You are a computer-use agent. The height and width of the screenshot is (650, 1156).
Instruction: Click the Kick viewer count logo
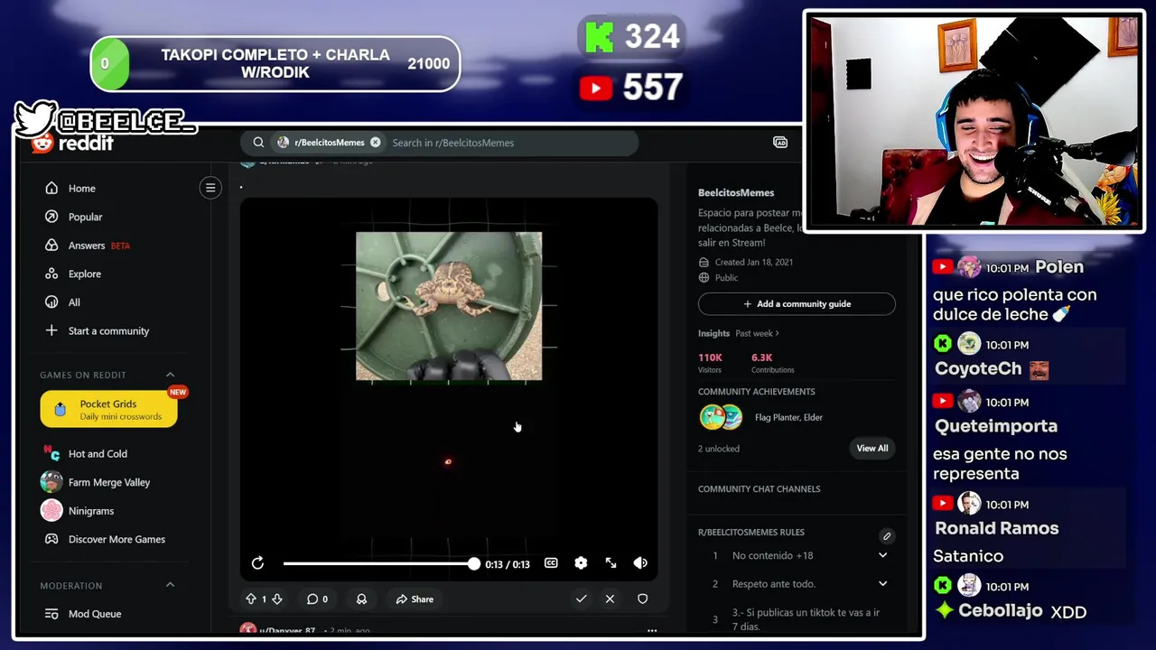pyautogui.click(x=599, y=37)
